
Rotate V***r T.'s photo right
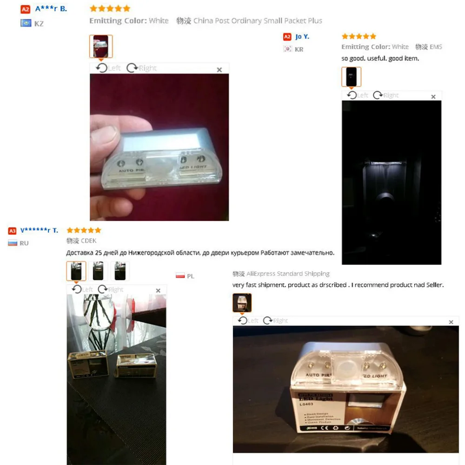[x=110, y=289]
